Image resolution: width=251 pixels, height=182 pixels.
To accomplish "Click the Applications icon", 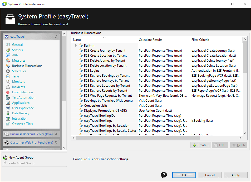I will [x=8, y=103].
